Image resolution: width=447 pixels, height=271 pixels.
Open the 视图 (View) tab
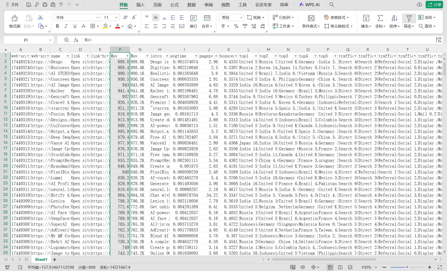226,5
